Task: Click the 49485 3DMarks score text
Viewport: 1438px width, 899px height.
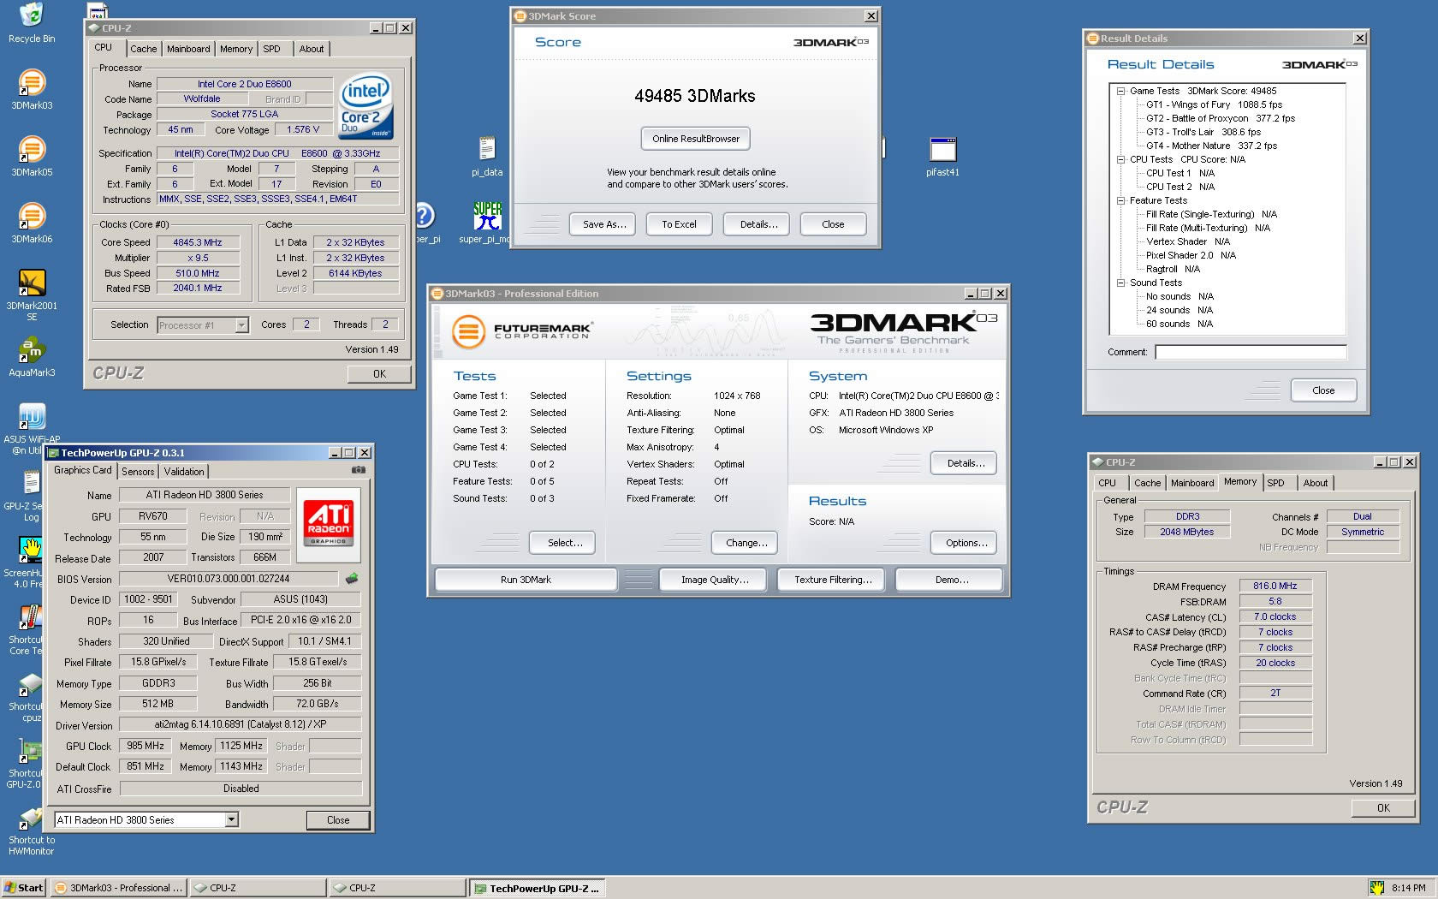Action: [695, 96]
